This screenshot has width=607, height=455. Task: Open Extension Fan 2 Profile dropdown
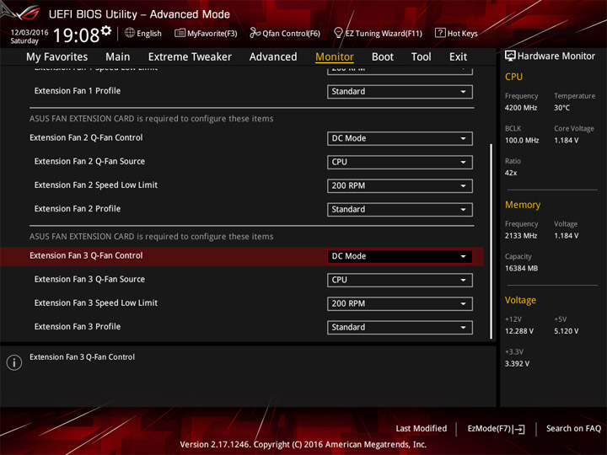pos(400,209)
